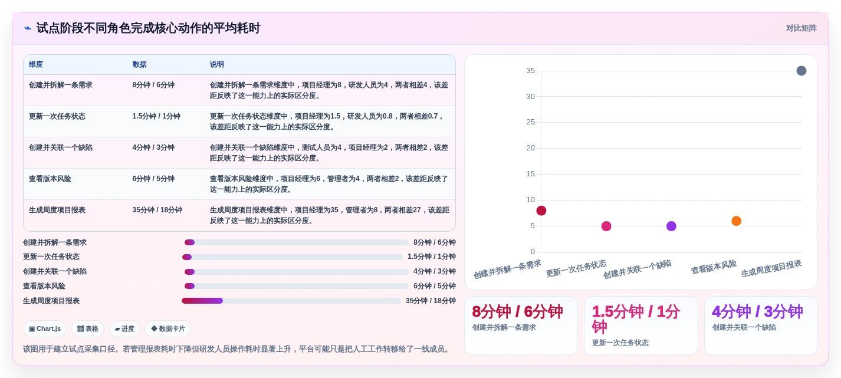Click the 维度 column header
The width and height of the screenshot is (841, 378).
pyautogui.click(x=36, y=65)
